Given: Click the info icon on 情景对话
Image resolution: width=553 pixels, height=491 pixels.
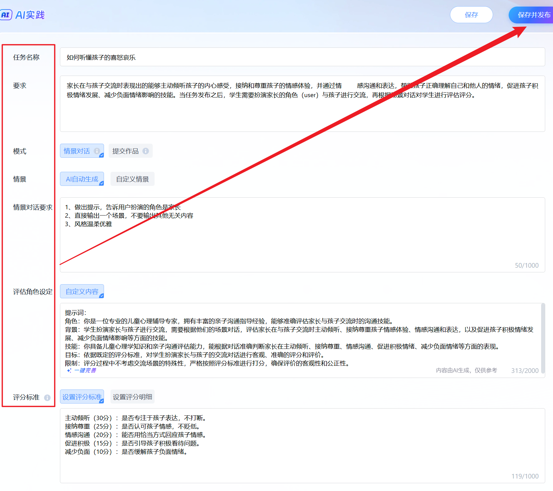Looking at the screenshot, I should tap(97, 151).
